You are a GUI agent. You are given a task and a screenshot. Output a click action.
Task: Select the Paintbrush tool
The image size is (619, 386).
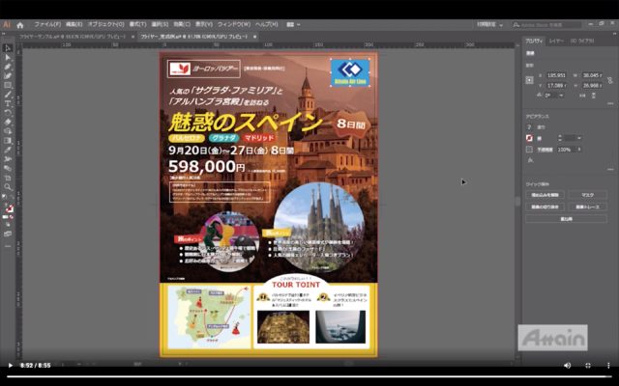tap(8, 95)
